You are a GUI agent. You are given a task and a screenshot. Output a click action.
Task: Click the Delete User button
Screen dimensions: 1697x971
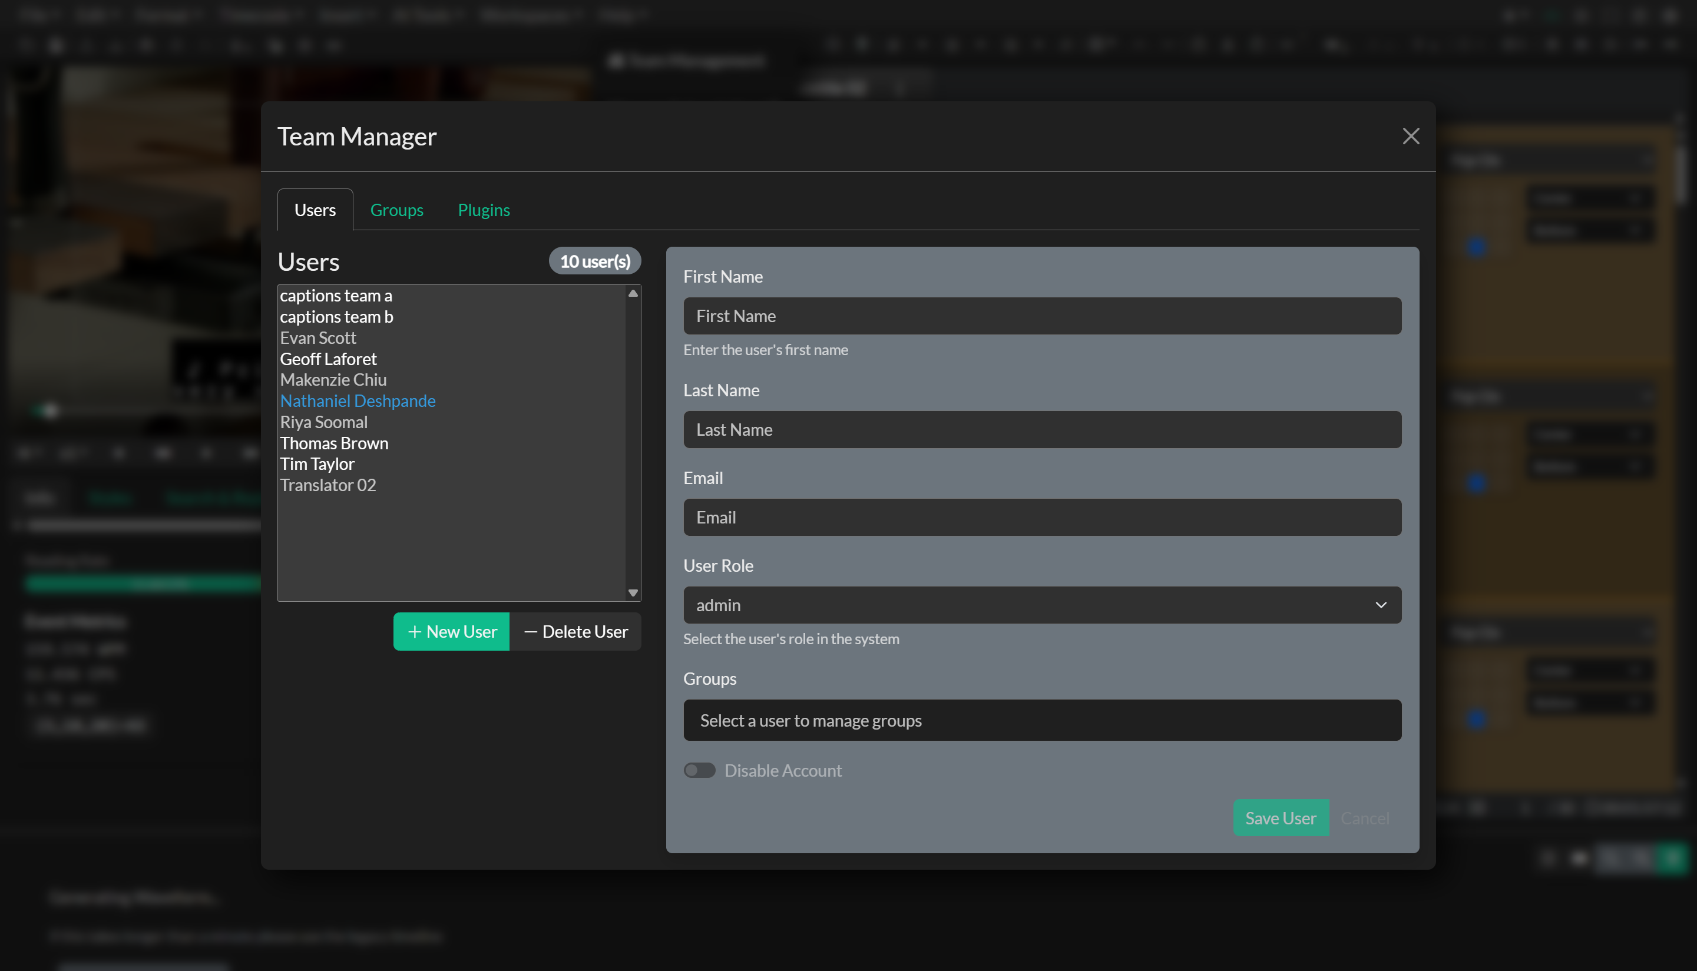click(x=575, y=632)
